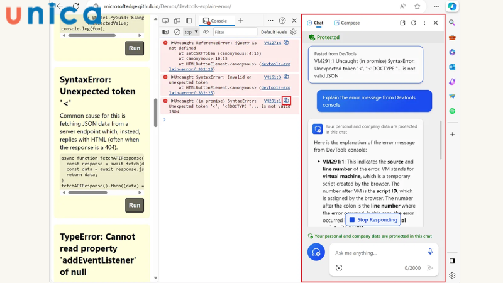Click the Copilot explain icon beside VM291:1
The height and width of the screenshot is (283, 503).
click(286, 101)
